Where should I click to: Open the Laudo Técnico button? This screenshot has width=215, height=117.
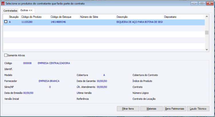[198, 109]
